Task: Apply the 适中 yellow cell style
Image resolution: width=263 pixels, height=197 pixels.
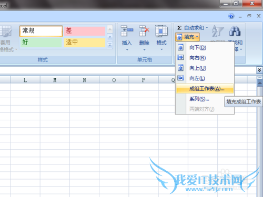Action: point(85,42)
